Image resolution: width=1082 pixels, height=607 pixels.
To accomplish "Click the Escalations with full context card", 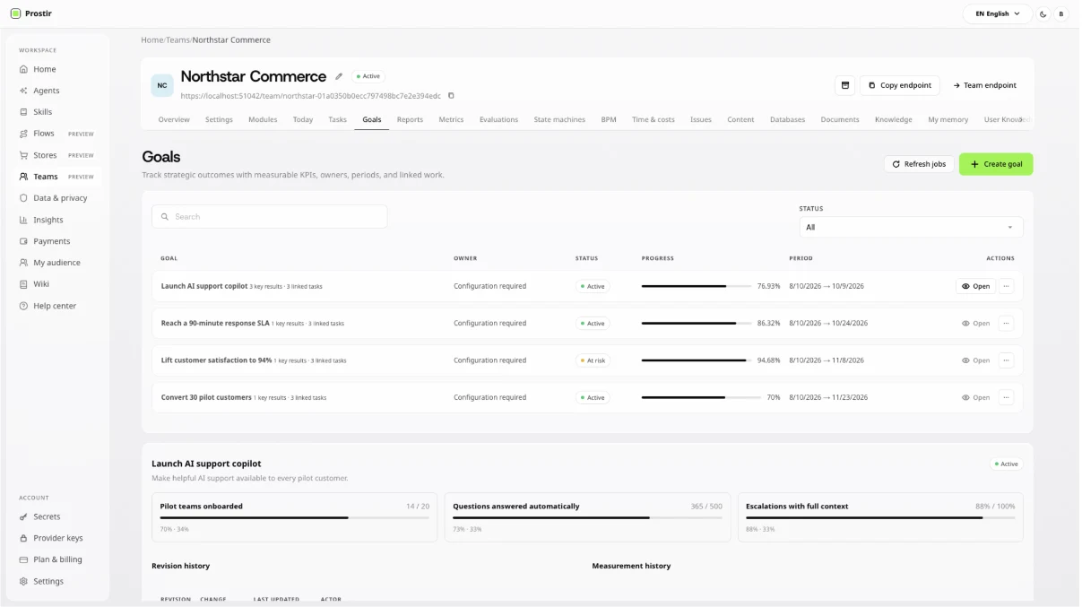I will click(879, 517).
